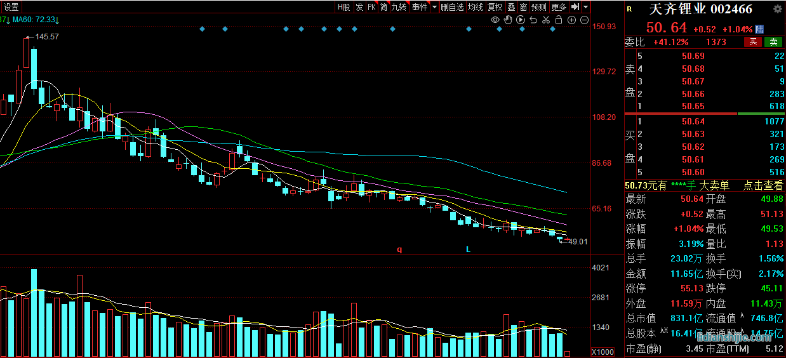786x358 pixels.
Task: Open settings gear beside stock name
Action: pyautogui.click(x=777, y=10)
